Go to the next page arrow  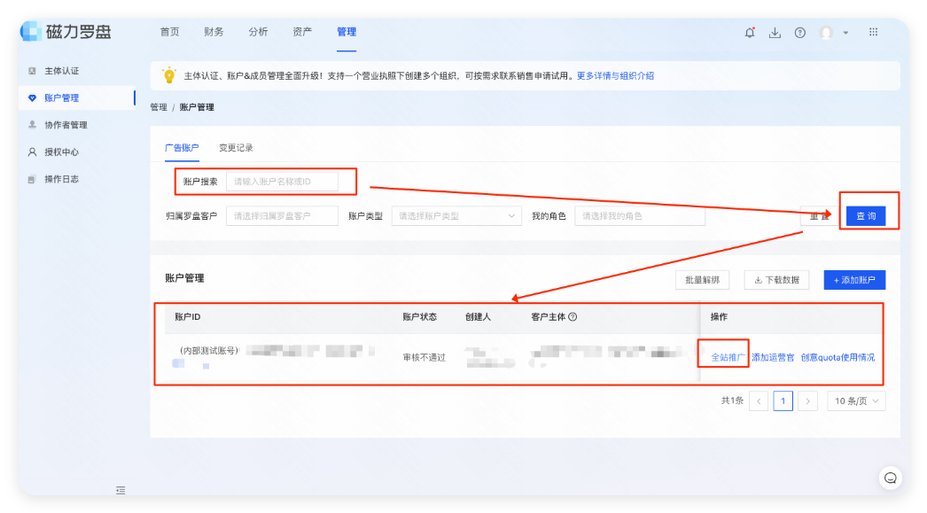[807, 400]
